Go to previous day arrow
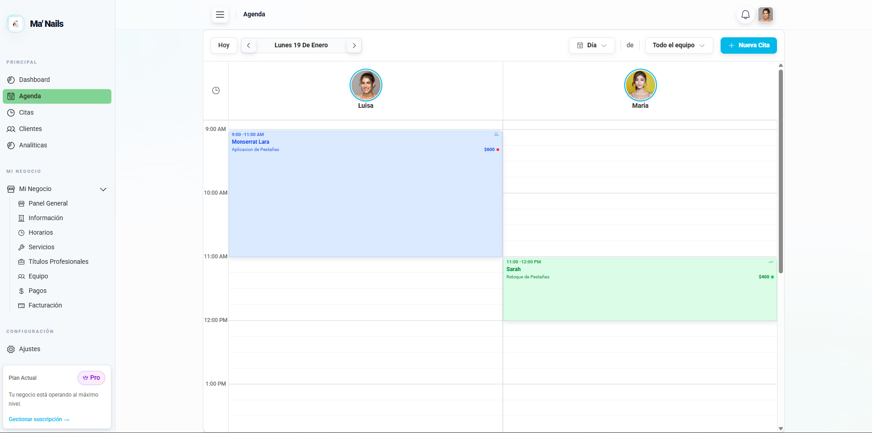 pyautogui.click(x=249, y=45)
